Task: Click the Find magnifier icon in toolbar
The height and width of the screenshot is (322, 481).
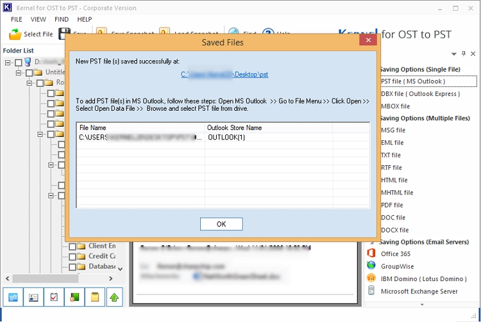Action: [233, 31]
